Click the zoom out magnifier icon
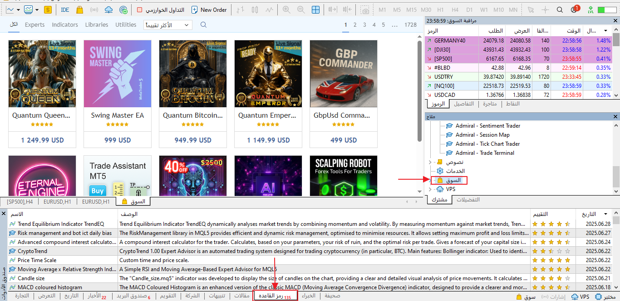This screenshot has height=301, width=620. (301, 10)
